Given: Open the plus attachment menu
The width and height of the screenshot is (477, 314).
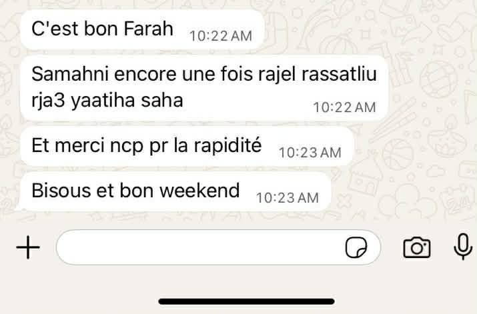Looking at the screenshot, I should coord(28,247).
